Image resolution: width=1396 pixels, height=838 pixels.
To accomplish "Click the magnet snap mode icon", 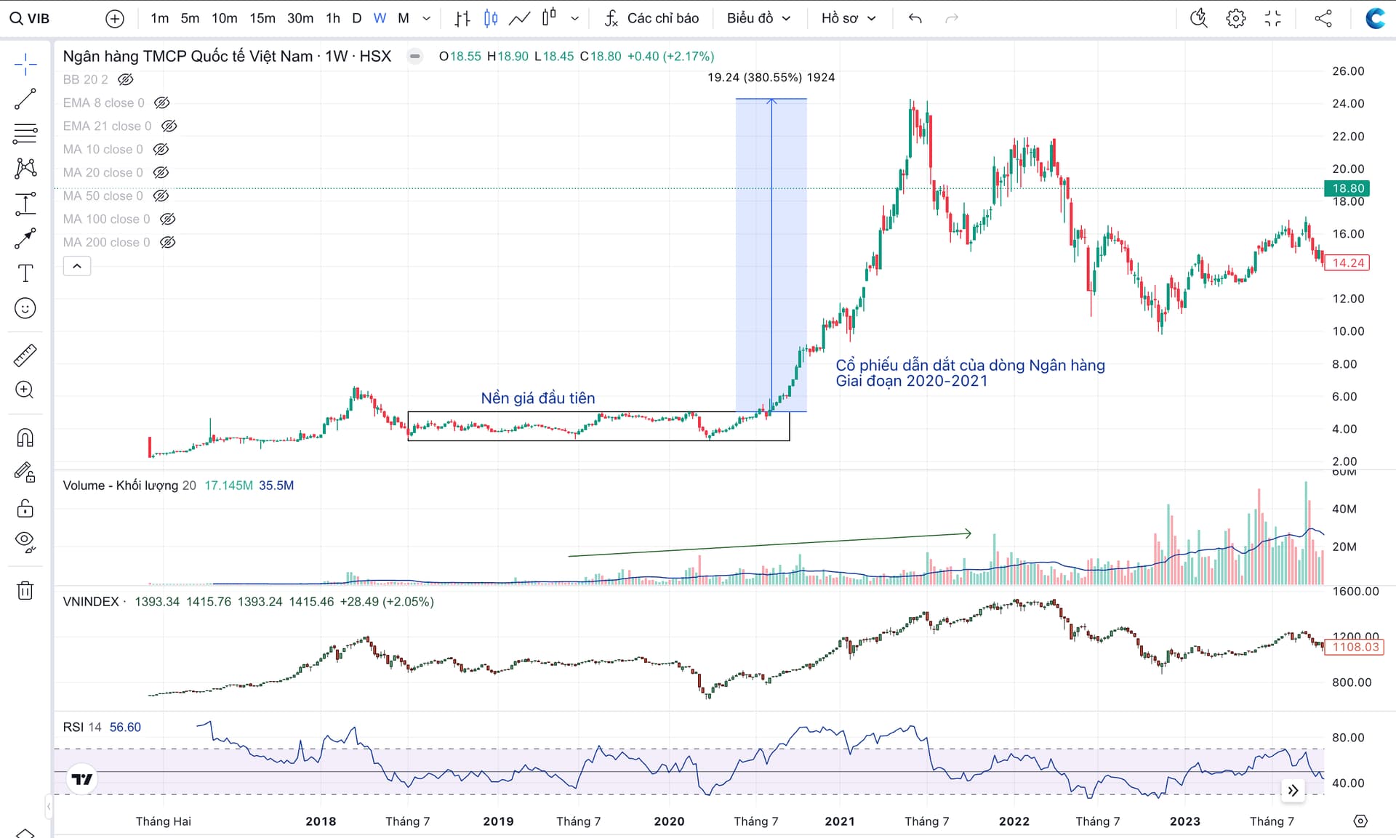I will (25, 438).
